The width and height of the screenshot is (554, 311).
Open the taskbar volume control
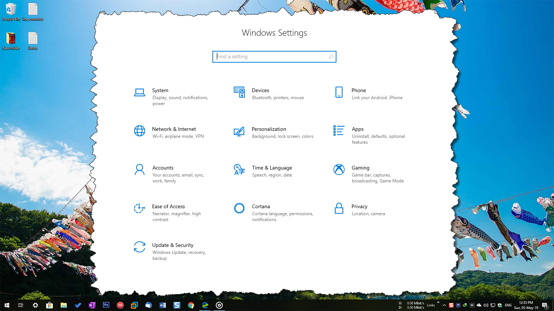[x=486, y=305]
